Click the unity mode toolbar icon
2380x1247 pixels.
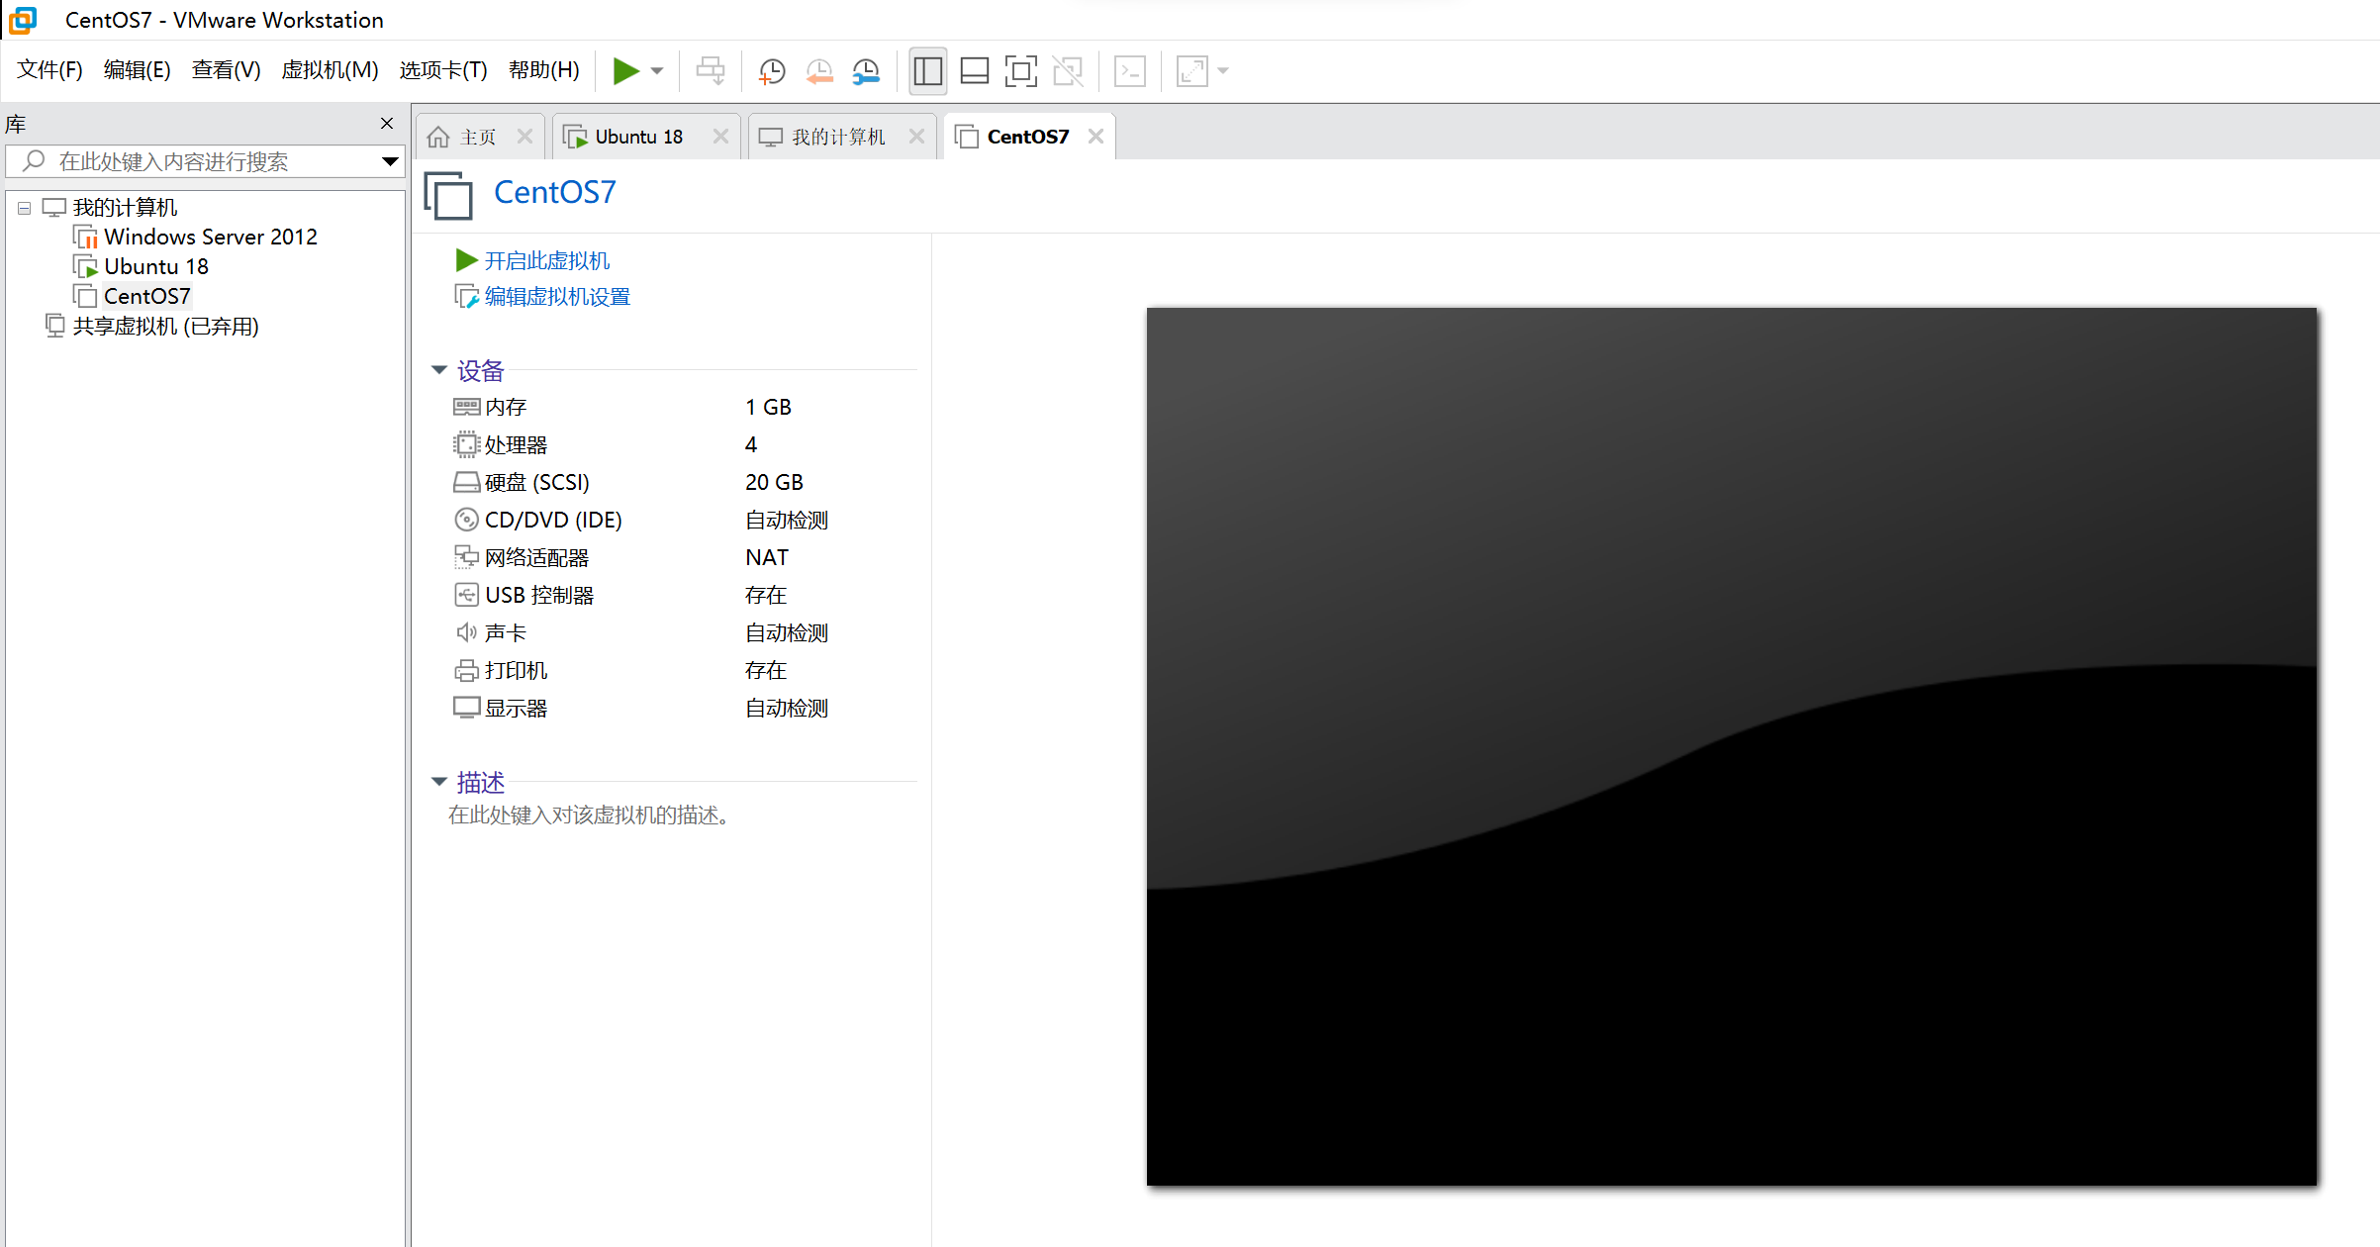click(1068, 70)
